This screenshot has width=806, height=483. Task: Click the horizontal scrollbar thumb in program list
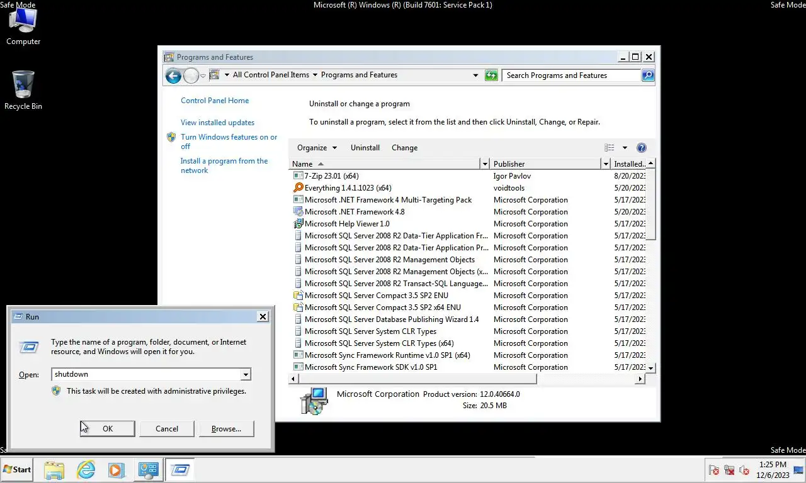tap(417, 379)
